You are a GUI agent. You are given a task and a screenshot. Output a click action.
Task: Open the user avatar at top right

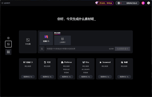coord(148,3)
